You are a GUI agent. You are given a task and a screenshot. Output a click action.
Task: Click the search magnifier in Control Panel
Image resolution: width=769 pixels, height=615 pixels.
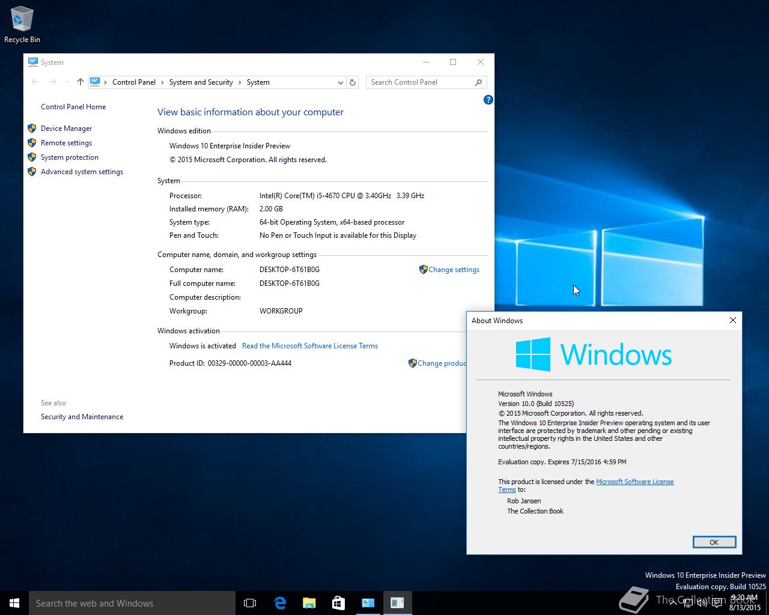coord(478,82)
